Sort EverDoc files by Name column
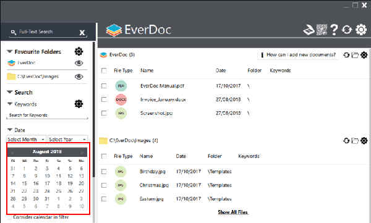Viewport: 371px width, 223px height. 147,70
